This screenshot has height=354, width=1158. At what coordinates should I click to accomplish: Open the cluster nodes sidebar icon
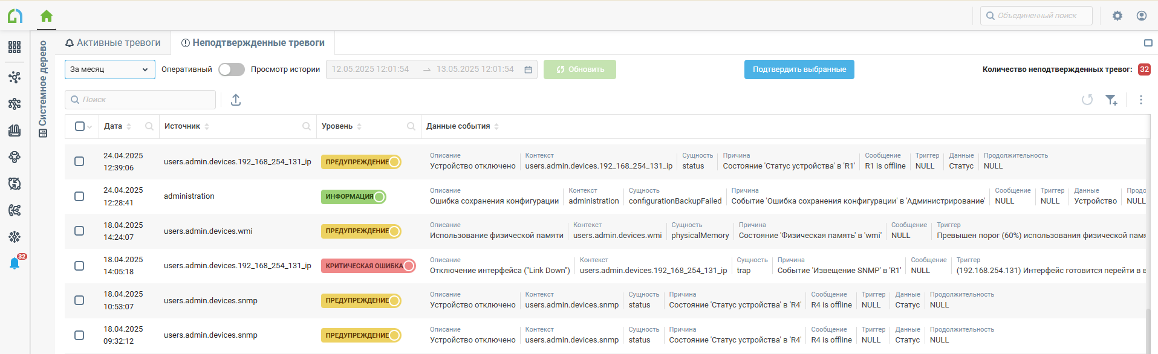15,104
